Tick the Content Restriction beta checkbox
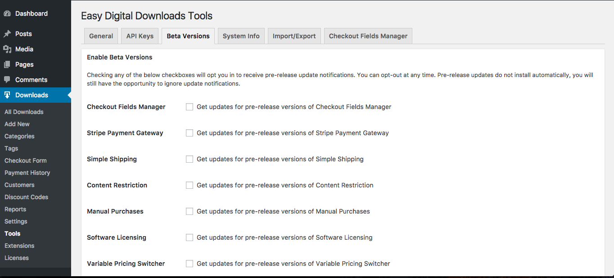Screen dimensions: 614x278 (x=190, y=185)
